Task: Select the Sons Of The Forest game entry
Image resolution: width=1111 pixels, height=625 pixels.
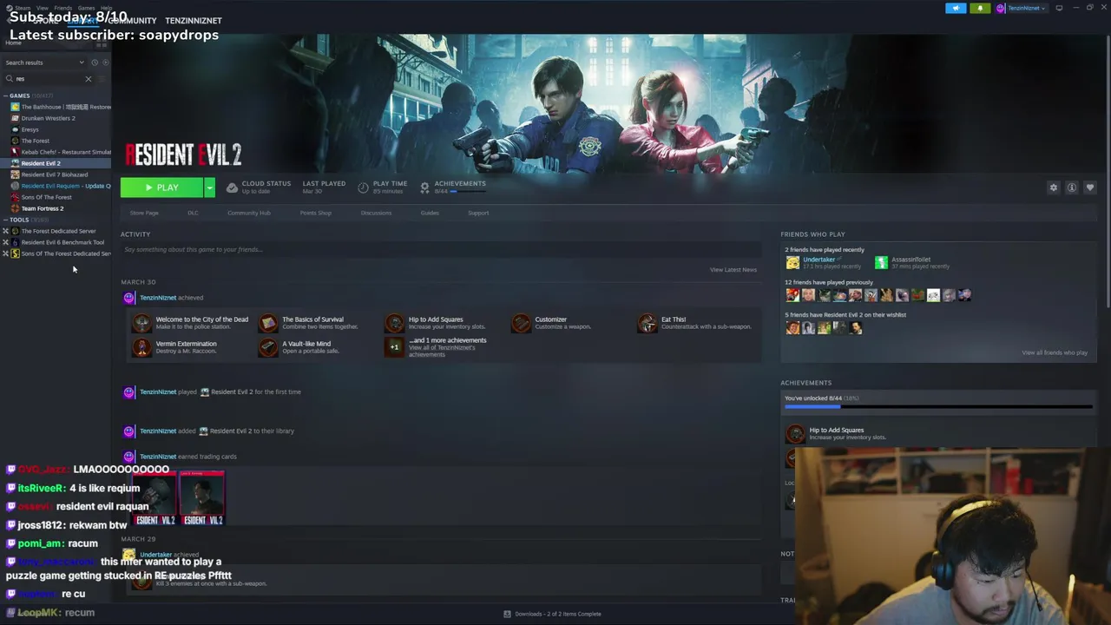Action: tap(46, 197)
